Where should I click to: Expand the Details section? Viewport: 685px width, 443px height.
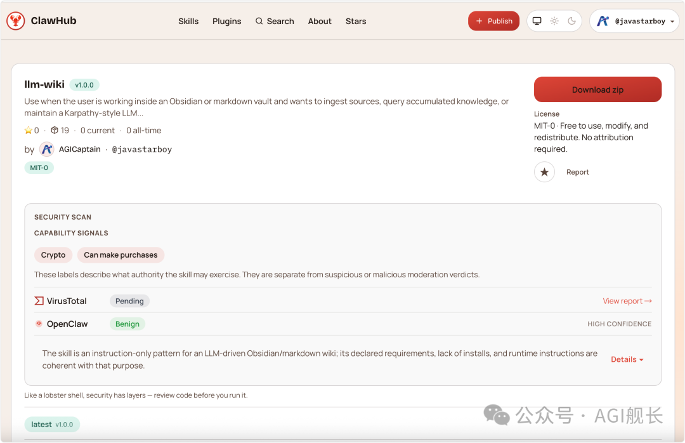pos(627,359)
